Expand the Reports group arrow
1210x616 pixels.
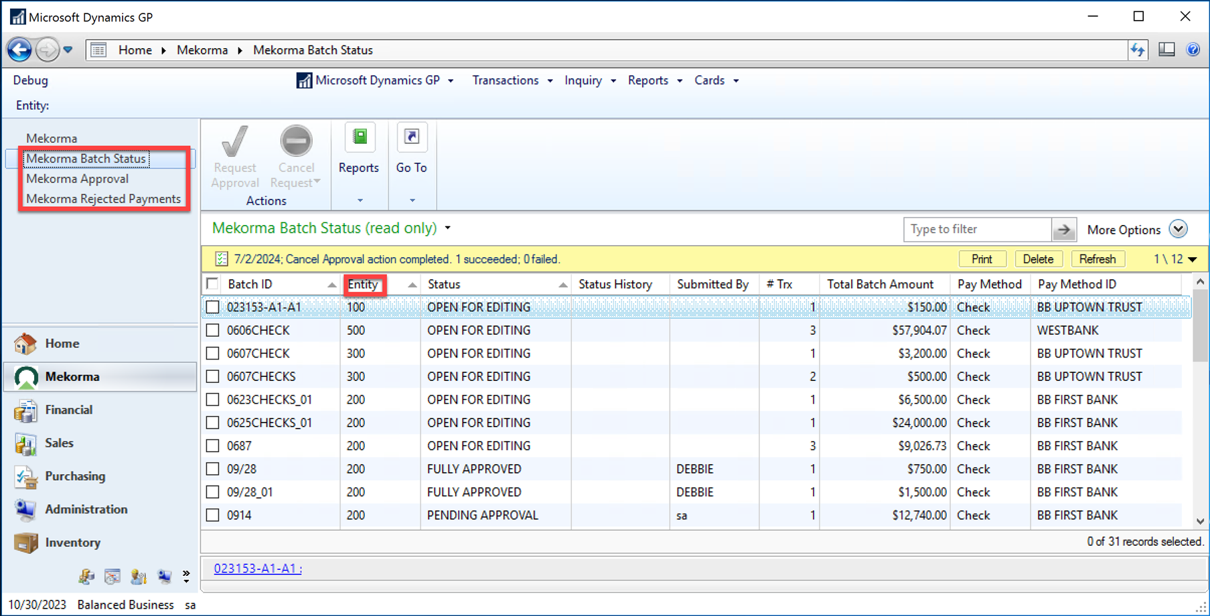[360, 200]
